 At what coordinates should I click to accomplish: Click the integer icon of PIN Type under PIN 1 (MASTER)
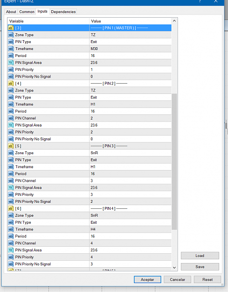(11, 42)
